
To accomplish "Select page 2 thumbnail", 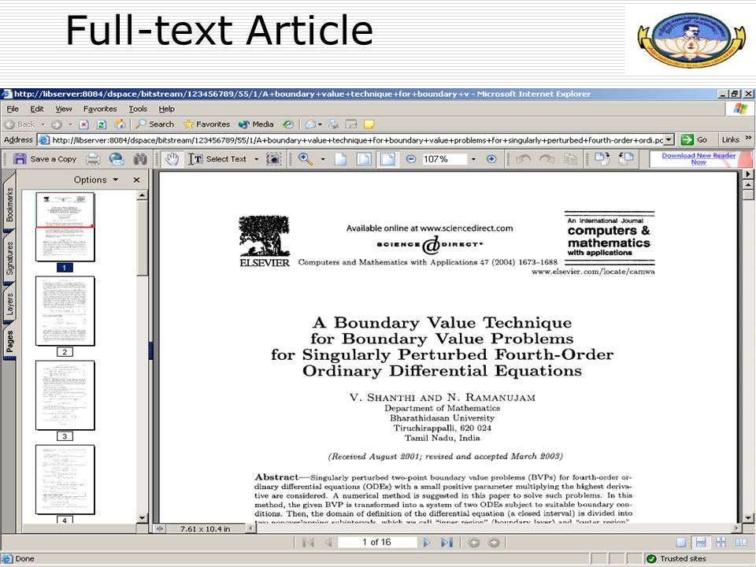I will click(x=65, y=311).
